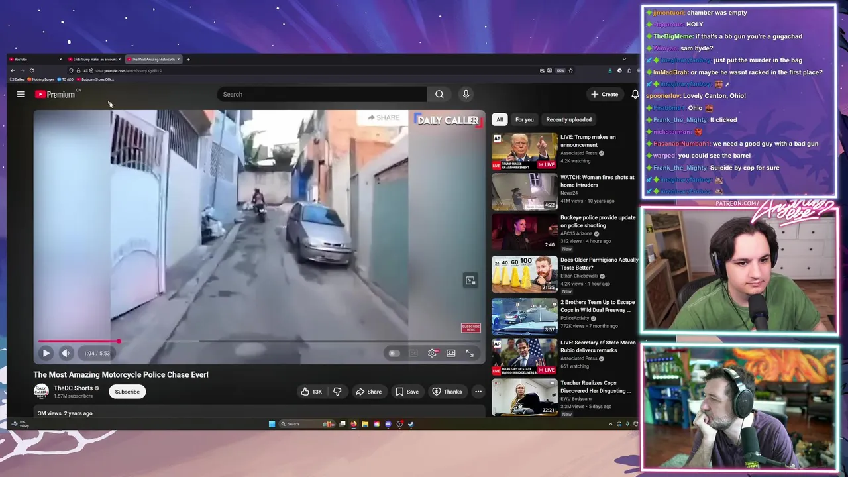Open File Explorer from taskbar

pos(365,424)
